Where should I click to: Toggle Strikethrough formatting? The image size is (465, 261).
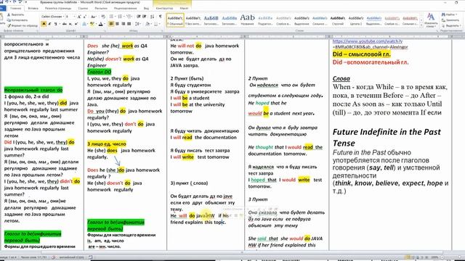coord(65,24)
